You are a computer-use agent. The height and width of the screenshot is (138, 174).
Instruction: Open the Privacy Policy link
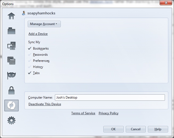108,113
